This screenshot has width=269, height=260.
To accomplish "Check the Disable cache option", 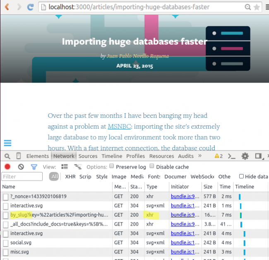I will click(152, 167).
